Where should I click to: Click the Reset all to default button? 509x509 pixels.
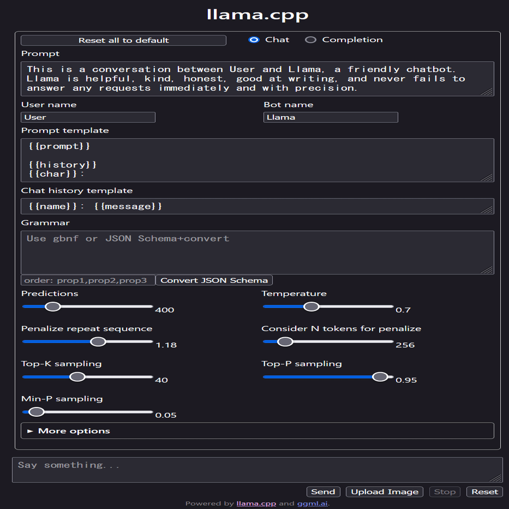(x=123, y=40)
